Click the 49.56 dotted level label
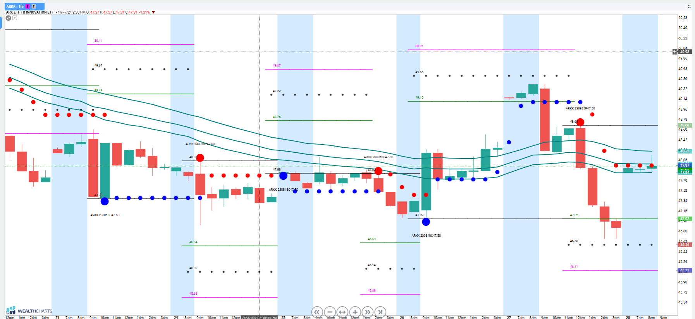The image size is (695, 319). [419, 72]
